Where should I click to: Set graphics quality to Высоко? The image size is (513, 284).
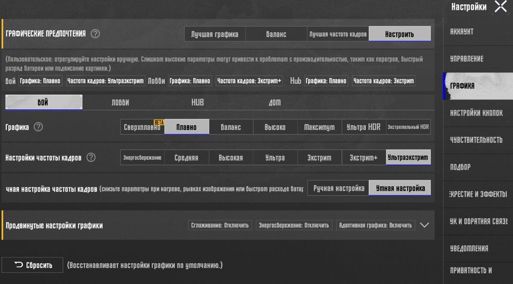point(275,127)
